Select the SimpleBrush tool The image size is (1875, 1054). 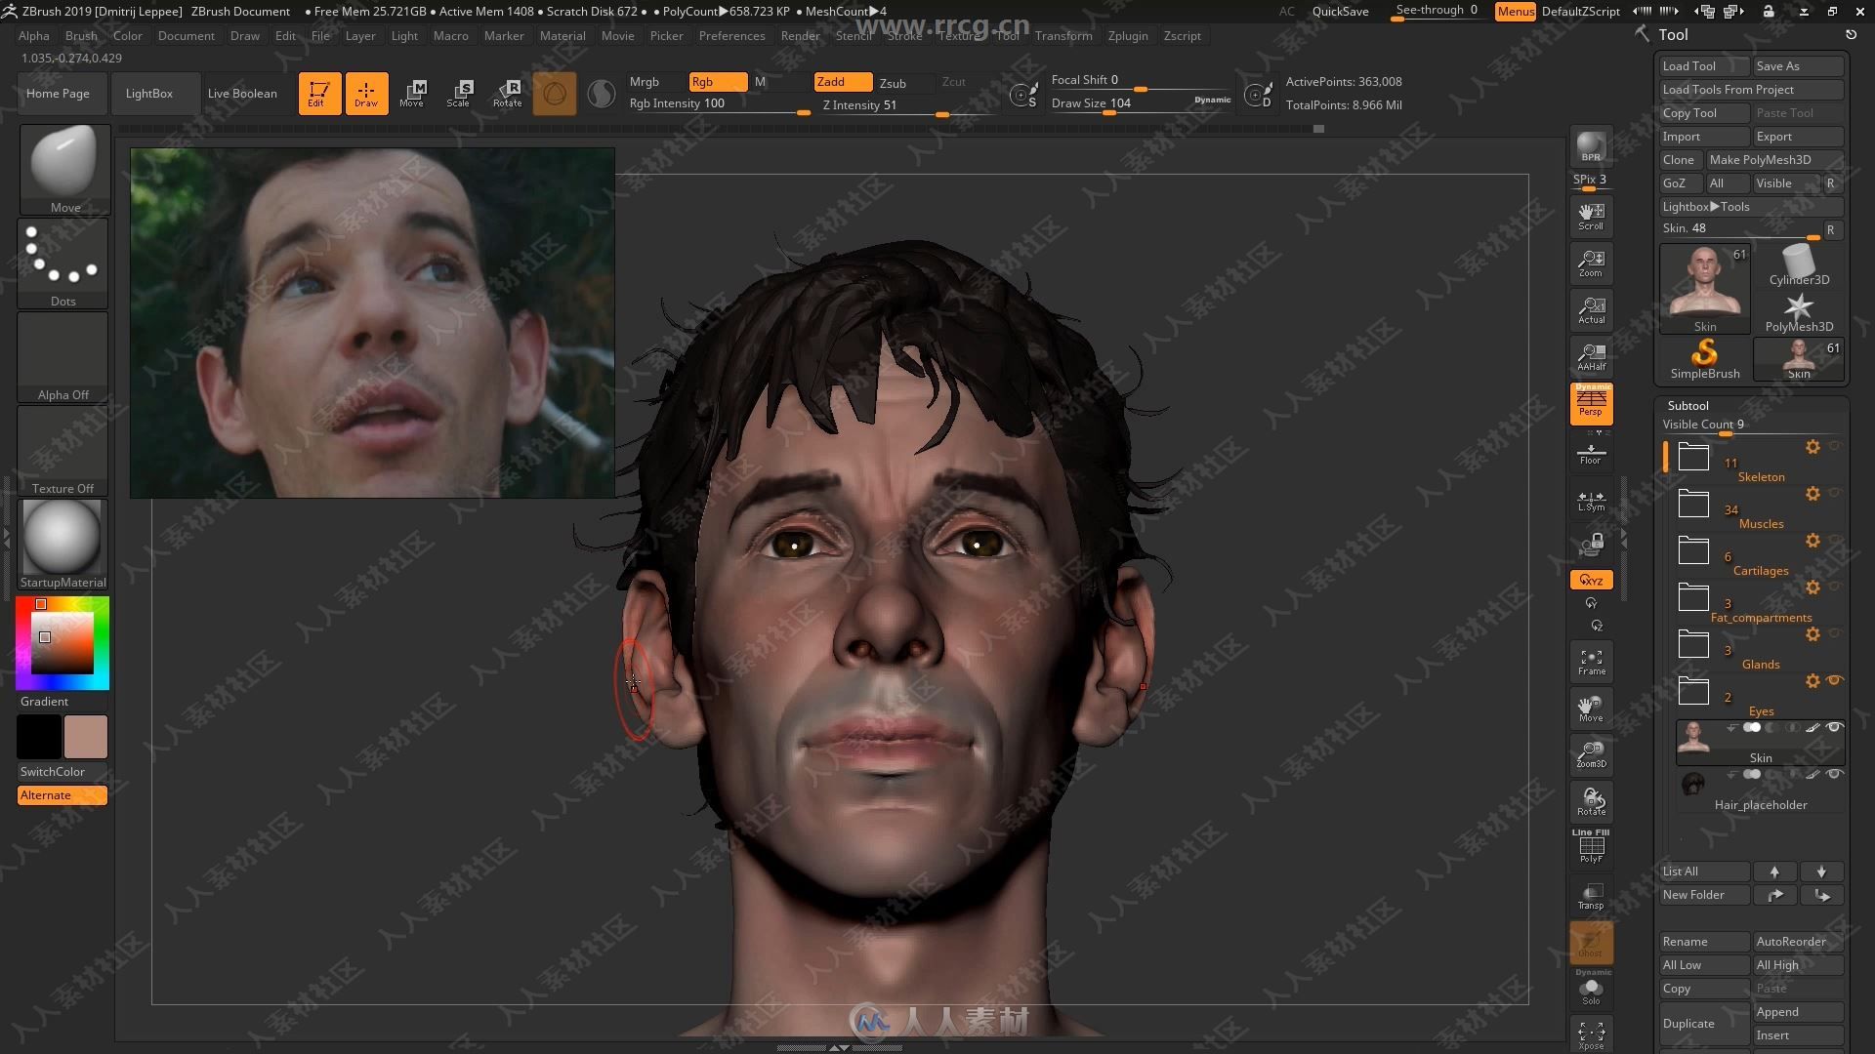1705,358
